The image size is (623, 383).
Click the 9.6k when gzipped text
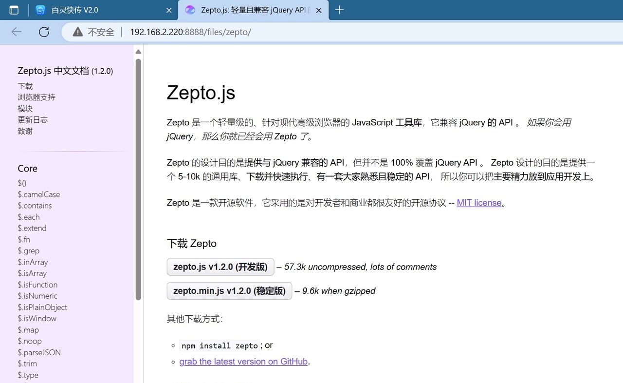[339, 291]
